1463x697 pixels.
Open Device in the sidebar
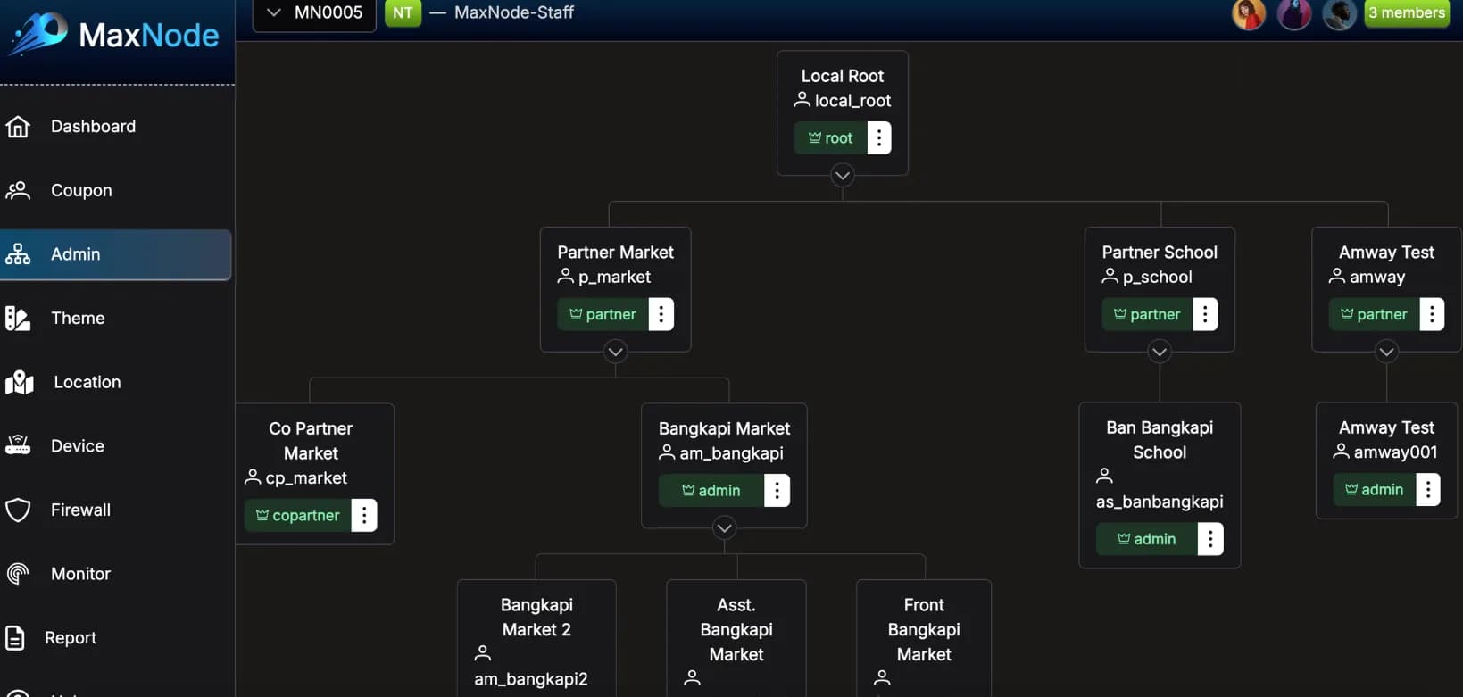tap(116, 445)
